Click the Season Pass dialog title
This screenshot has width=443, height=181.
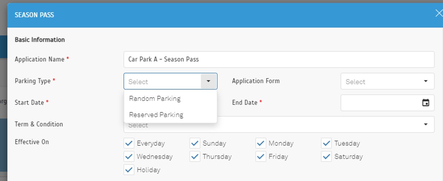pyautogui.click(x=34, y=15)
